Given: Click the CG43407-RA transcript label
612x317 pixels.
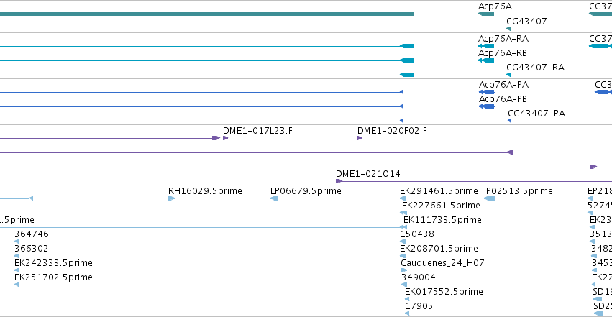Looking at the screenshot, I should click(x=536, y=68).
